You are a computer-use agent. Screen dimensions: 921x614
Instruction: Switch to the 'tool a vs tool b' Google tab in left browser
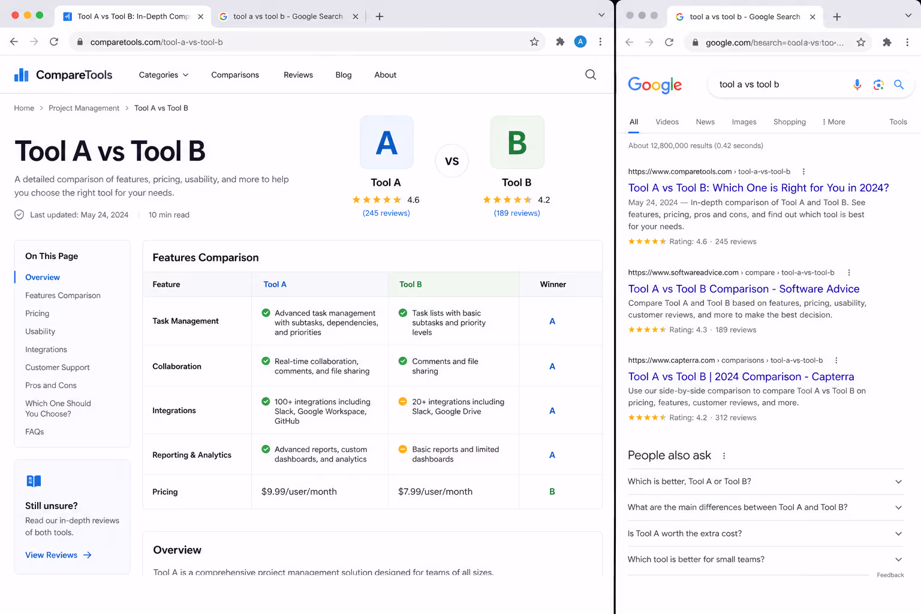click(x=289, y=17)
